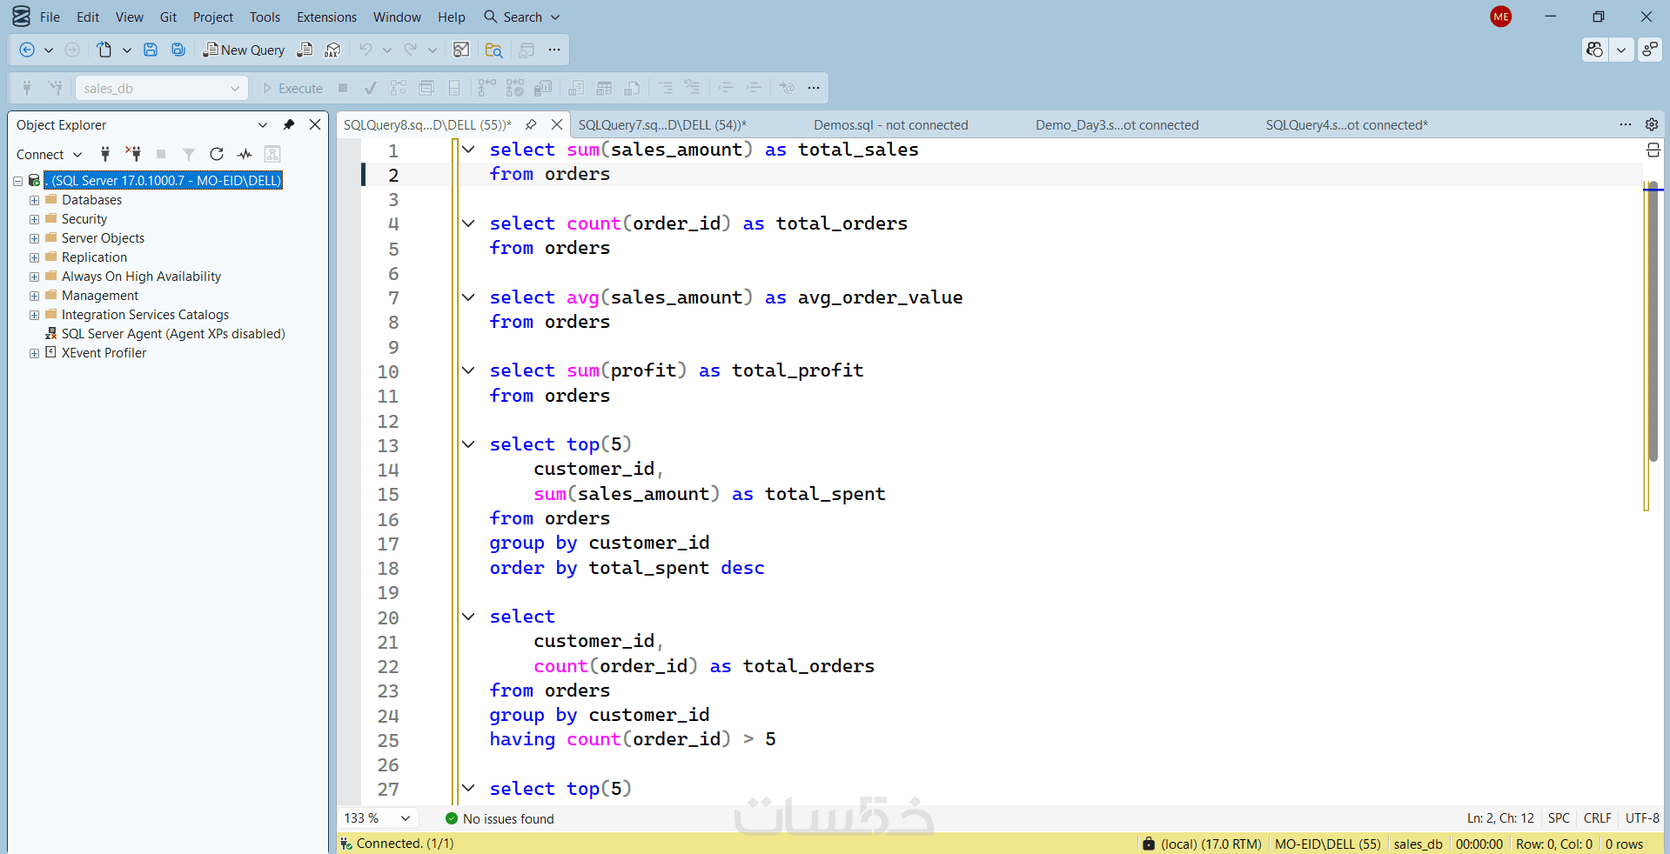Viewport: 1670px width, 854px height.
Task: Click the Activity Monitor icon
Action: 245,154
